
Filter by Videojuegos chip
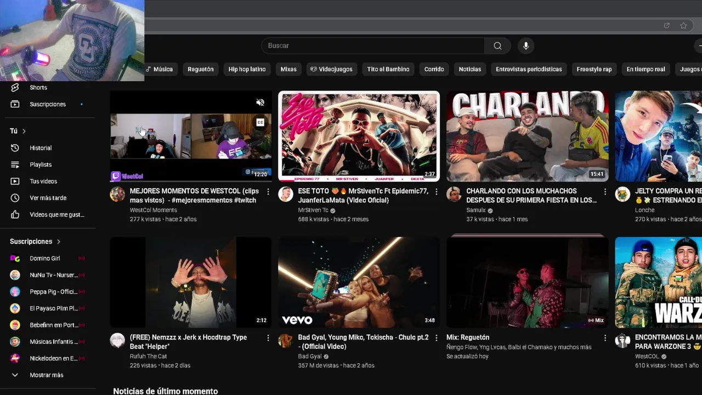331,69
